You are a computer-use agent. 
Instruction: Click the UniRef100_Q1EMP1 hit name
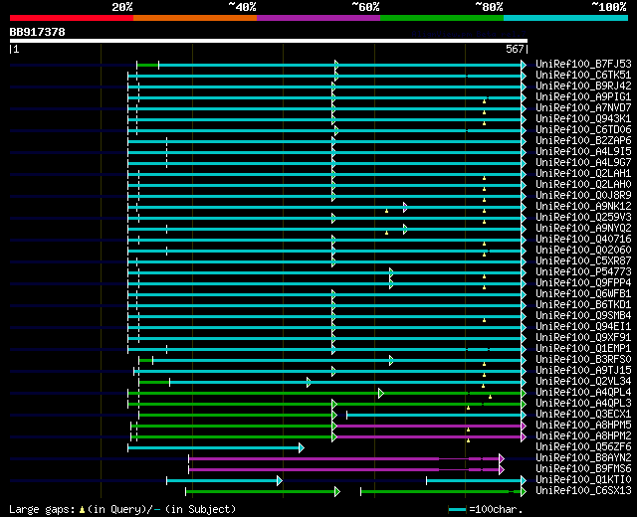583,349
